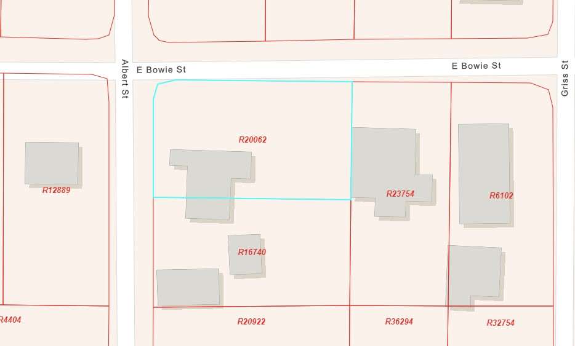Viewport: 575px width, 346px height.
Task: Click the R20062 parcel label
Action: click(x=252, y=140)
